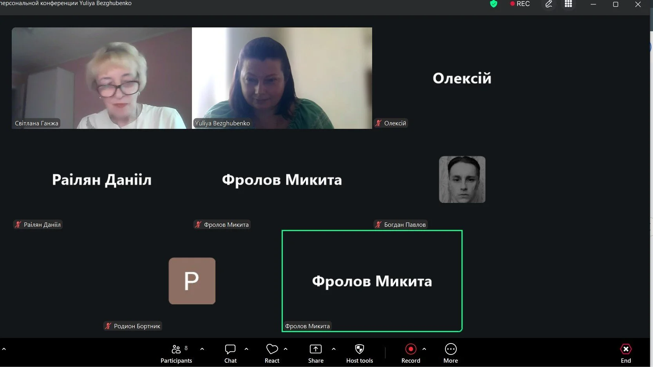653x367 pixels.
Task: Click muted mic icon beside Раілян Данііл
Action: click(x=18, y=224)
